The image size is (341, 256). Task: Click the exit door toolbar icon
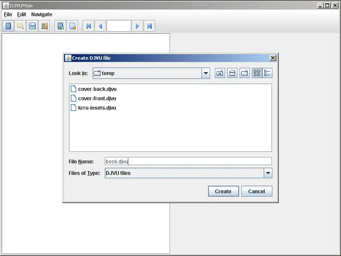tap(44, 26)
